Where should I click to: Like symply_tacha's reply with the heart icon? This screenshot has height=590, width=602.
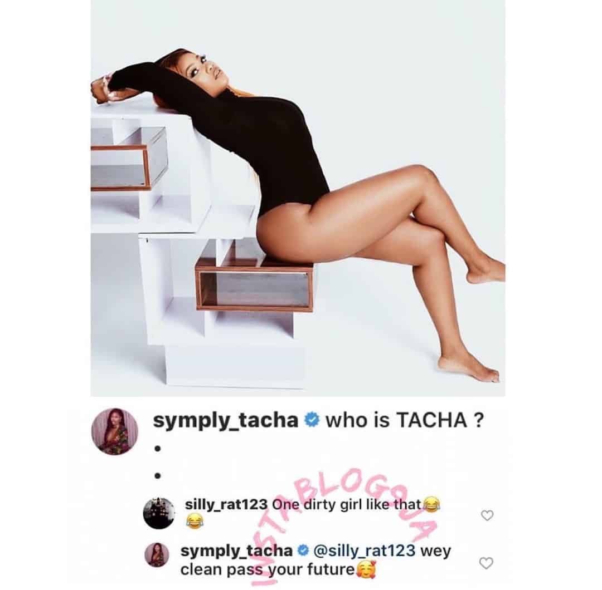(x=486, y=563)
